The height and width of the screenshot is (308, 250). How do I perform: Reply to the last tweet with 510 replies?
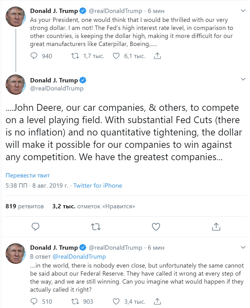pos(34,301)
